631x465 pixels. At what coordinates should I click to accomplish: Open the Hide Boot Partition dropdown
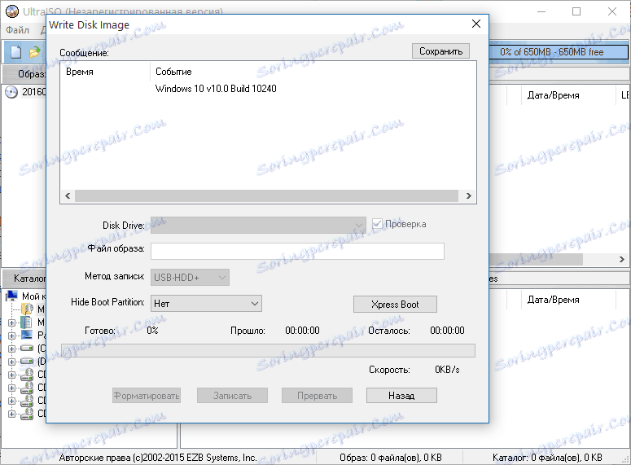[x=206, y=303]
